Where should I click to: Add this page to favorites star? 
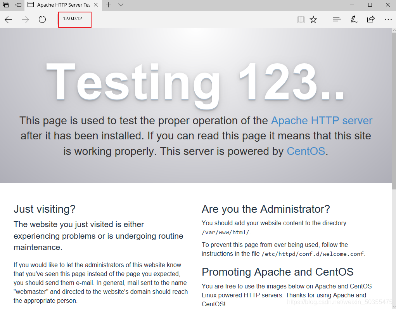tap(313, 19)
